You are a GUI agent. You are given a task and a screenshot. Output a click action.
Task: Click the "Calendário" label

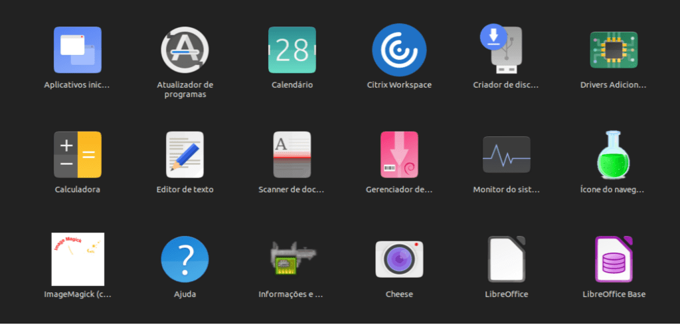click(x=292, y=85)
